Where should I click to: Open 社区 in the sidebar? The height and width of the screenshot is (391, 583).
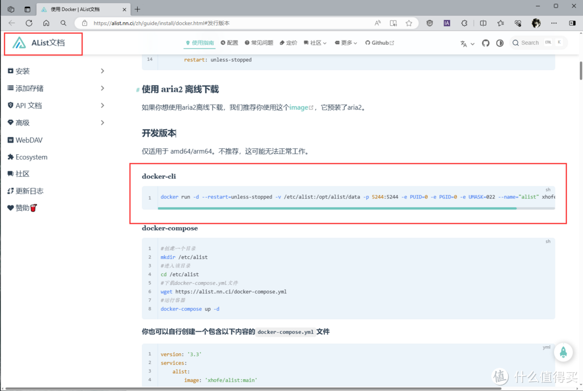click(x=18, y=174)
